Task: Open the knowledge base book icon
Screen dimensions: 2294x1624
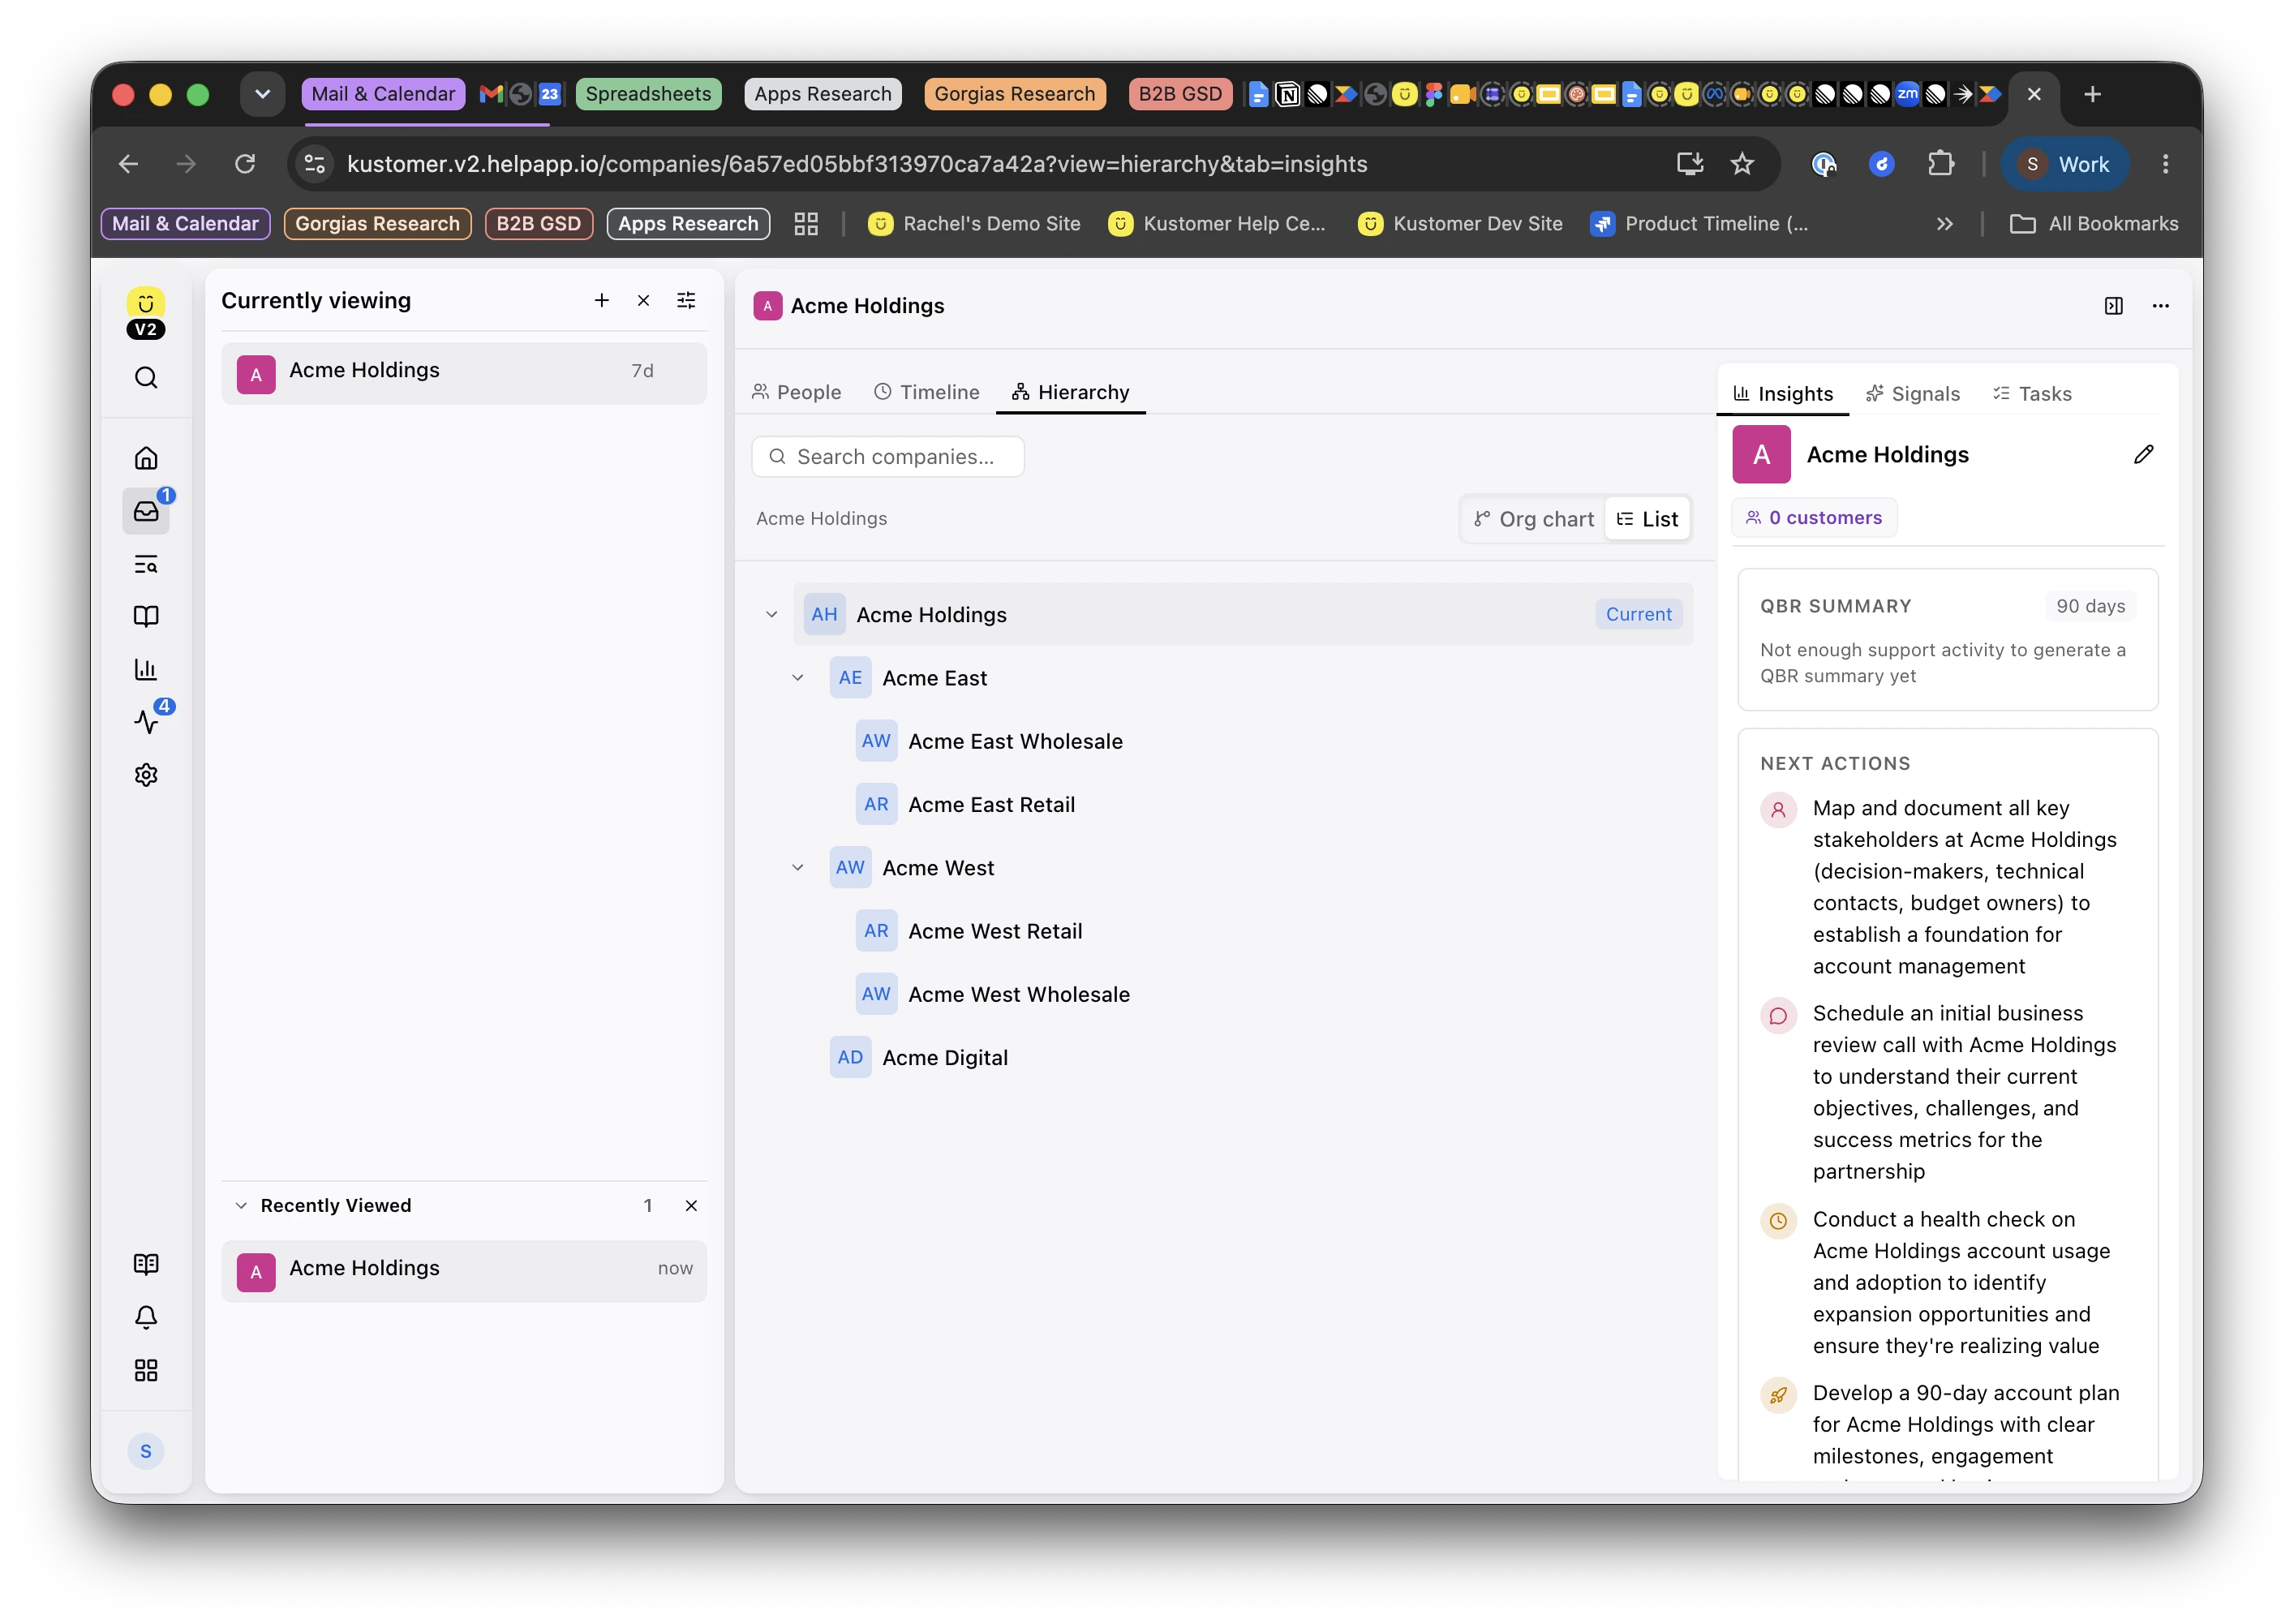Action: pyautogui.click(x=146, y=617)
